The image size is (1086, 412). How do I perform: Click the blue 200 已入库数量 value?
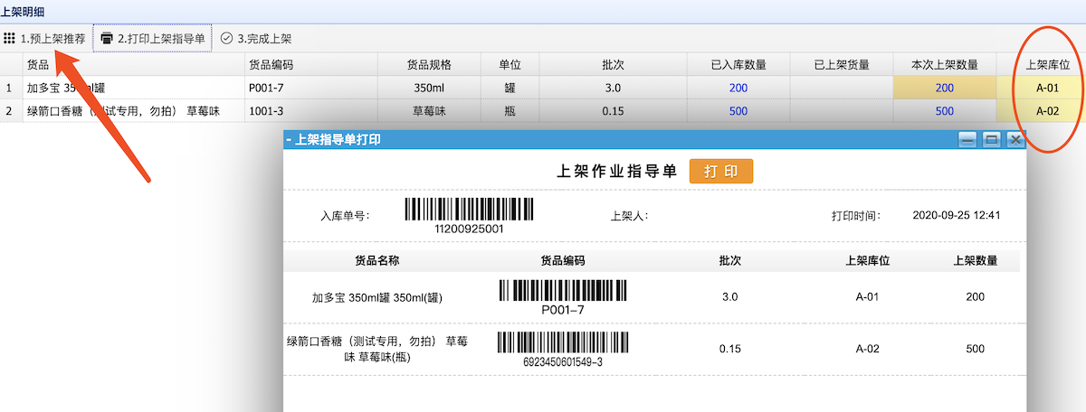coord(738,88)
